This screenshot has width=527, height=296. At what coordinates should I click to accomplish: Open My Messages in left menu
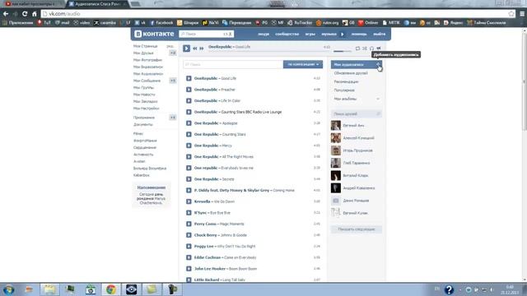147,81
